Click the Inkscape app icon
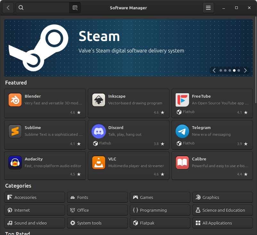 point(99,100)
